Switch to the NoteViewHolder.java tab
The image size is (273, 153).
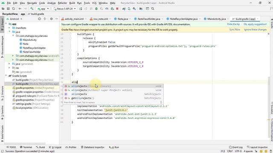[149, 19]
